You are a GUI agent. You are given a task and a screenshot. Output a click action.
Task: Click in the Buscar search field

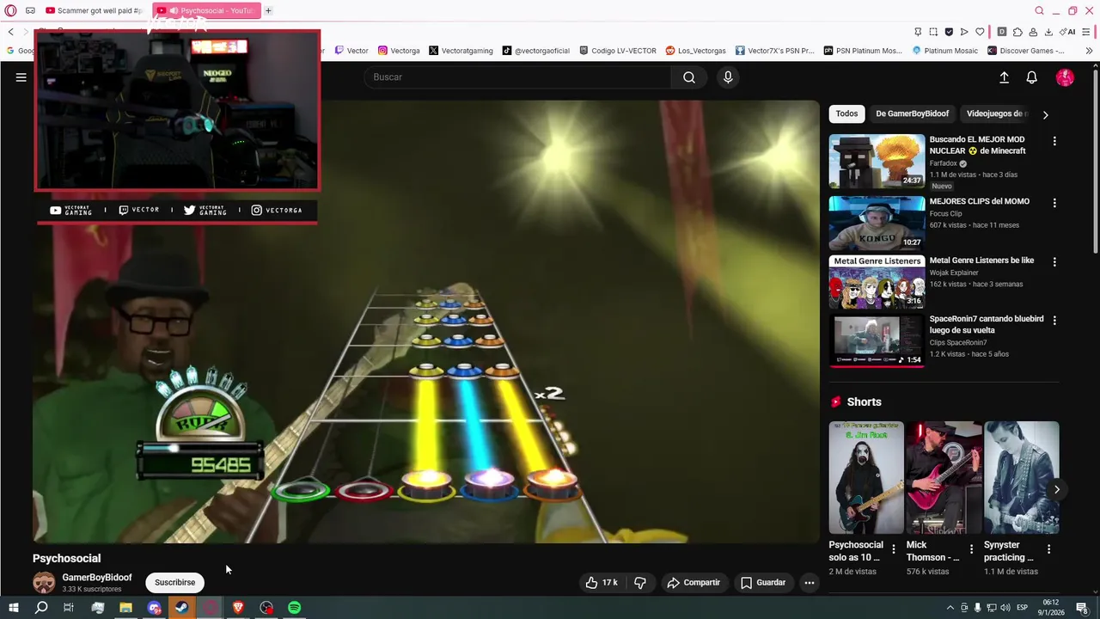pos(516,77)
